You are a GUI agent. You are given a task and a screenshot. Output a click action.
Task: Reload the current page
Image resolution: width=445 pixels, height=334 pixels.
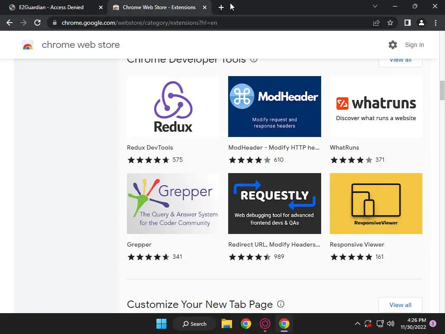pyautogui.click(x=37, y=23)
